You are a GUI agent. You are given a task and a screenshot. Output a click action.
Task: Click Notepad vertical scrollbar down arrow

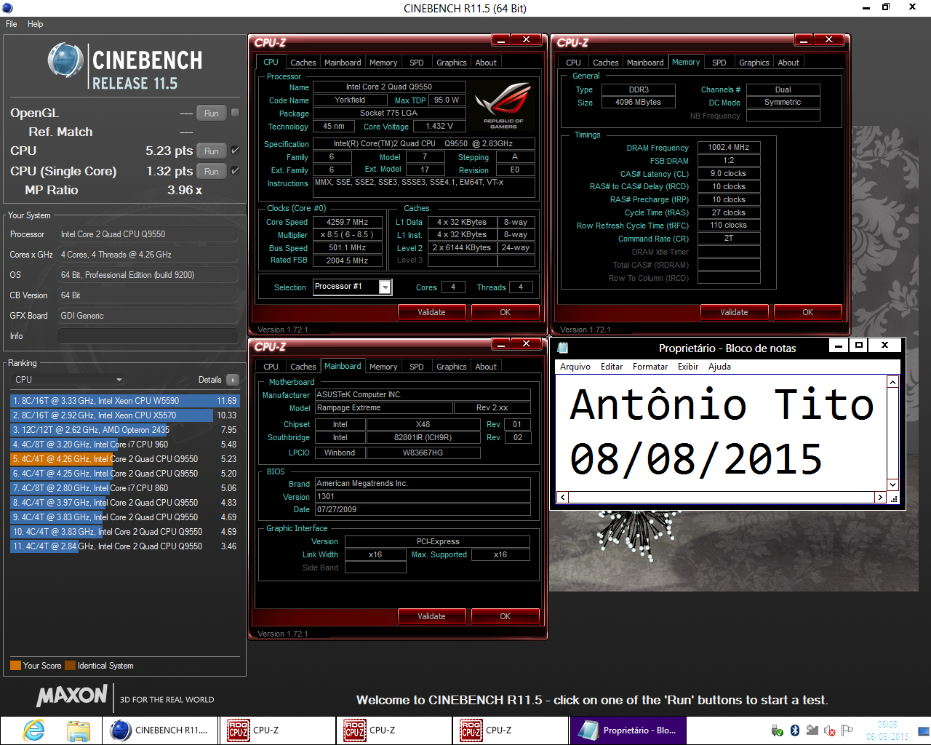tap(893, 485)
